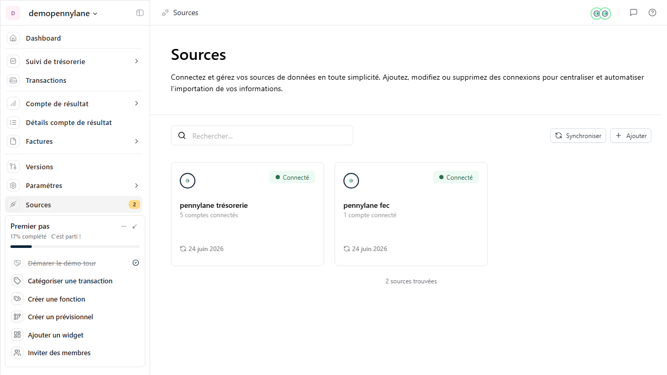The height and width of the screenshot is (375, 667).
Task: Click the people icon for Inviter des membres
Action: click(17, 353)
